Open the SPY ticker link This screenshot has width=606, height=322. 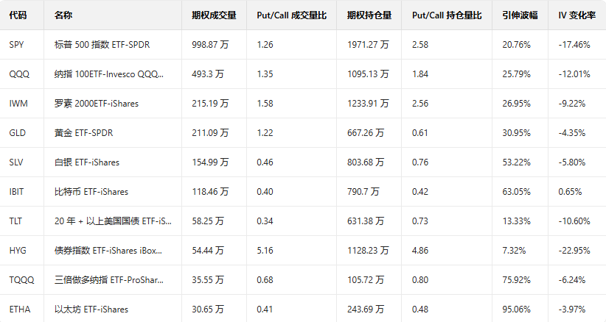point(16,45)
